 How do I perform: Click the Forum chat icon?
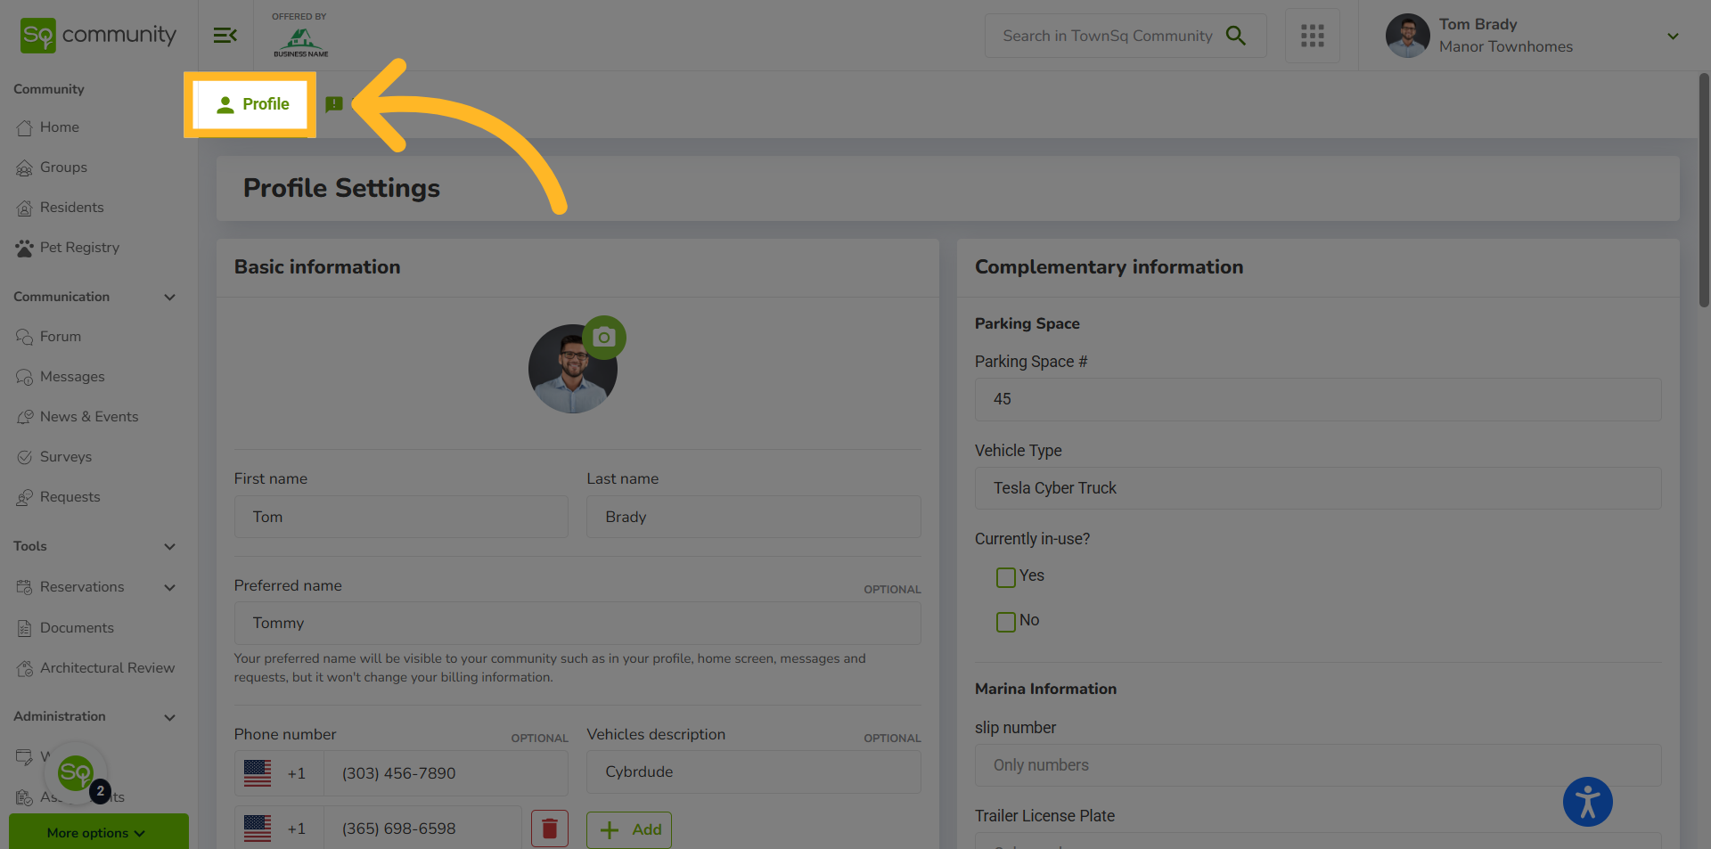[24, 337]
